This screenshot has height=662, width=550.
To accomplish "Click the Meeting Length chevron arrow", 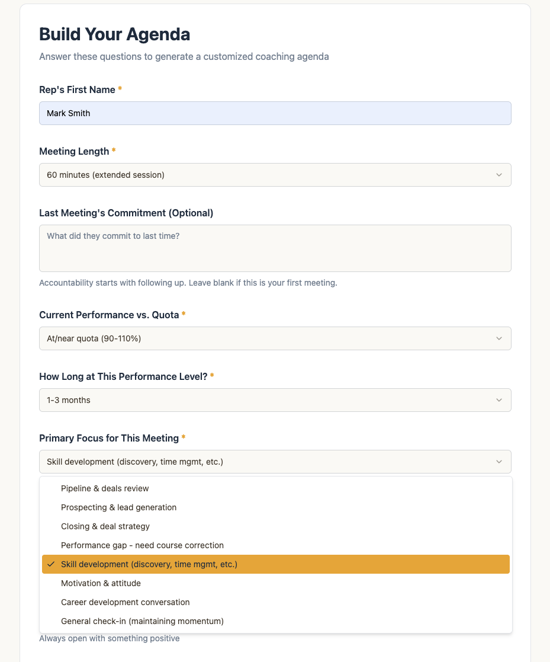I will [x=499, y=175].
